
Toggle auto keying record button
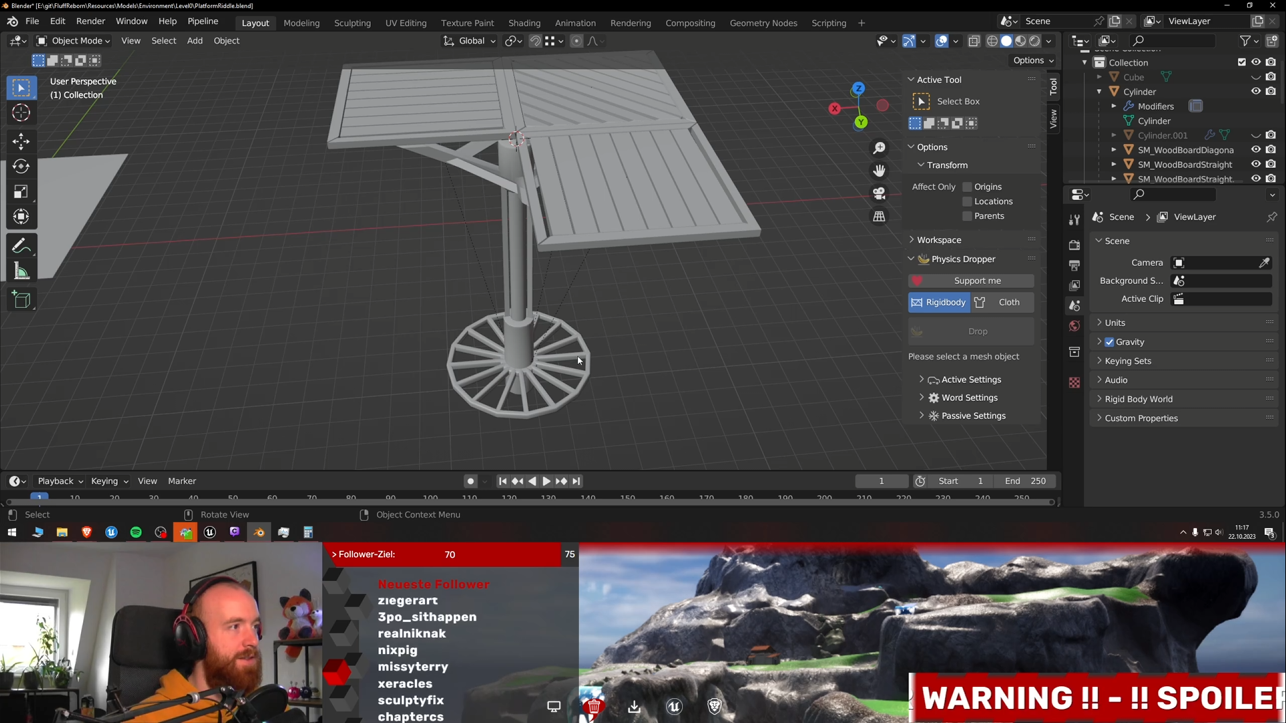(471, 481)
